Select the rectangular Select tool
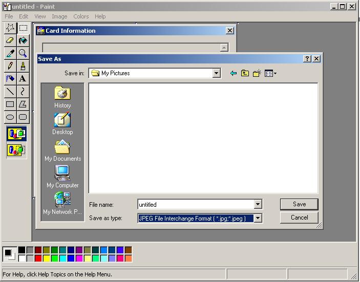Image resolution: width=360 pixels, height=282 pixels. pos(23,28)
